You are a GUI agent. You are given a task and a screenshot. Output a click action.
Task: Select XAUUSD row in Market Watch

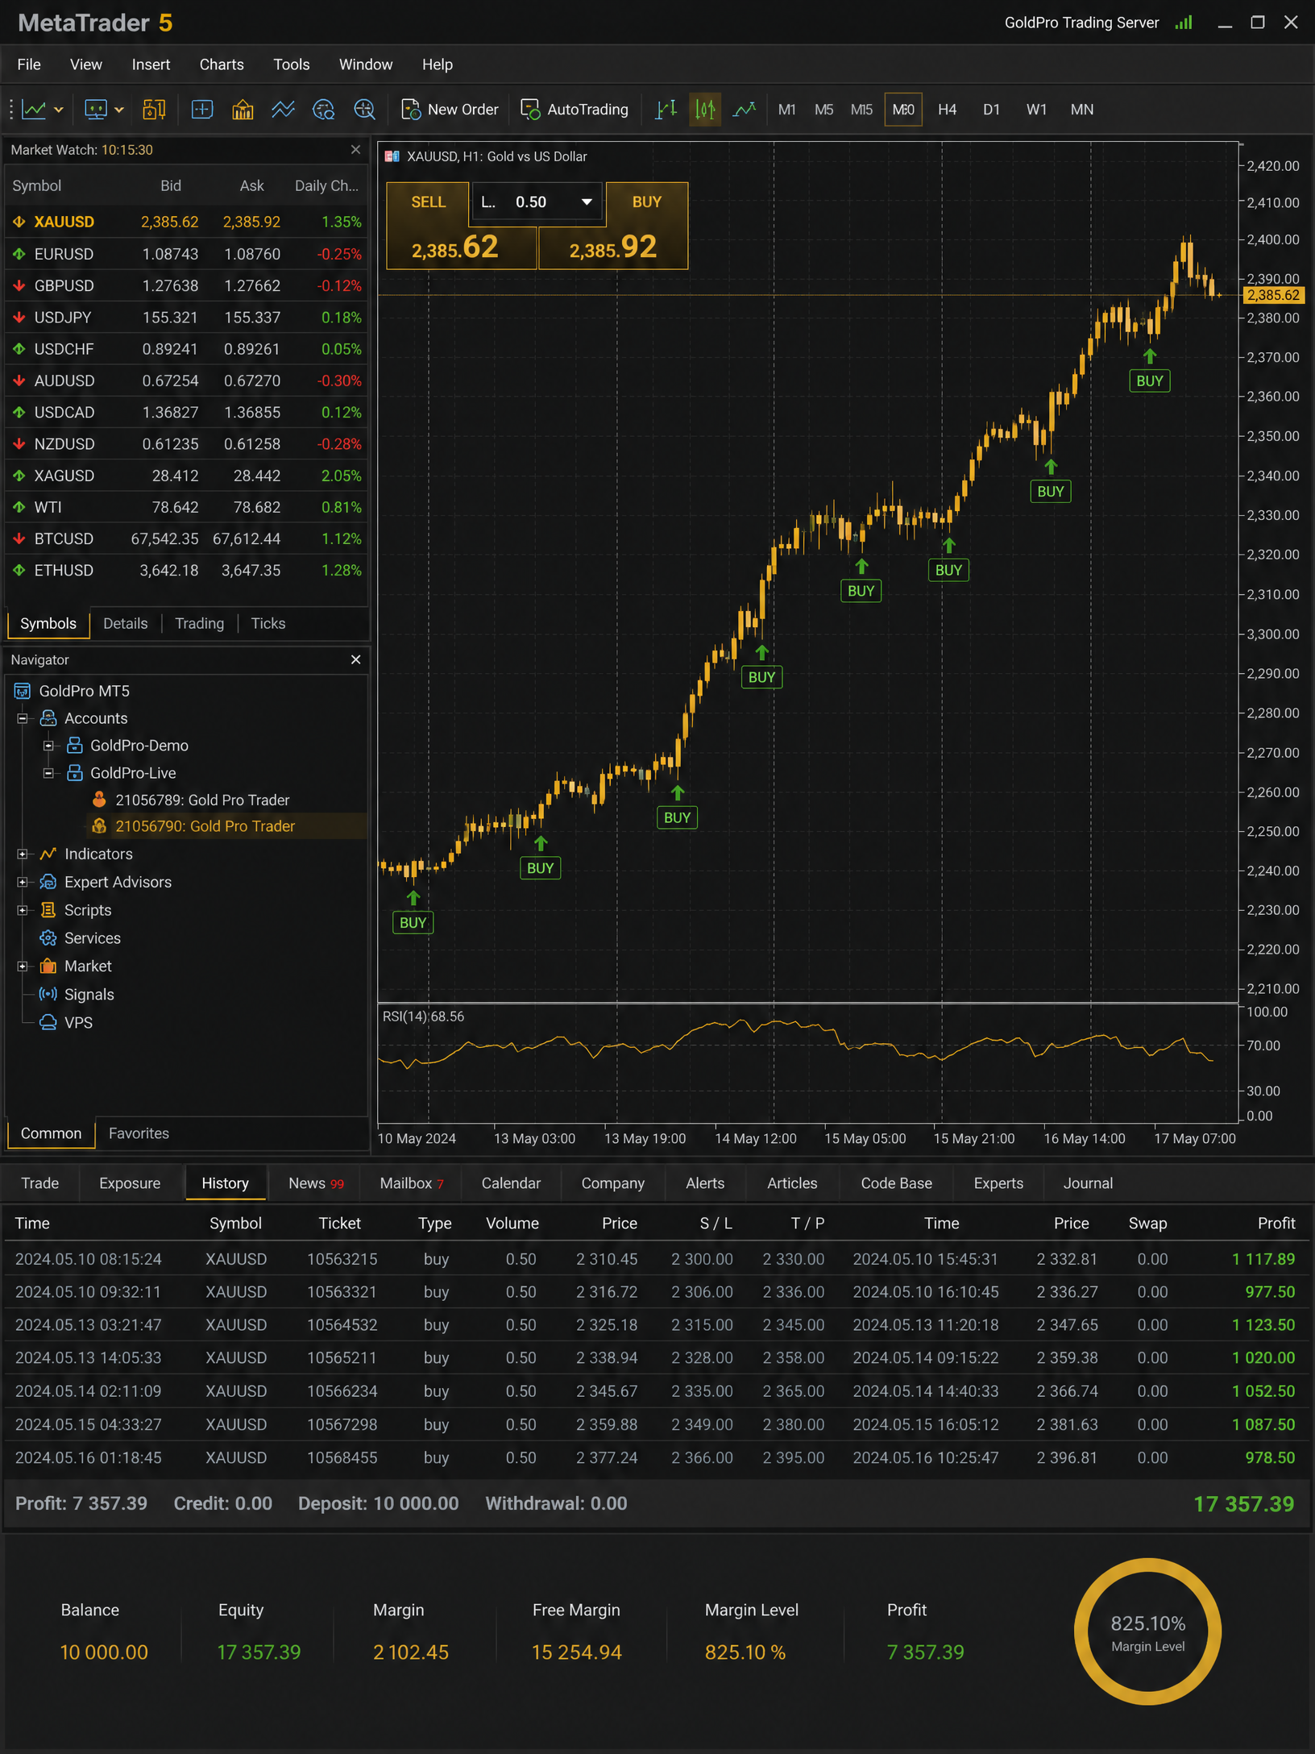186,222
